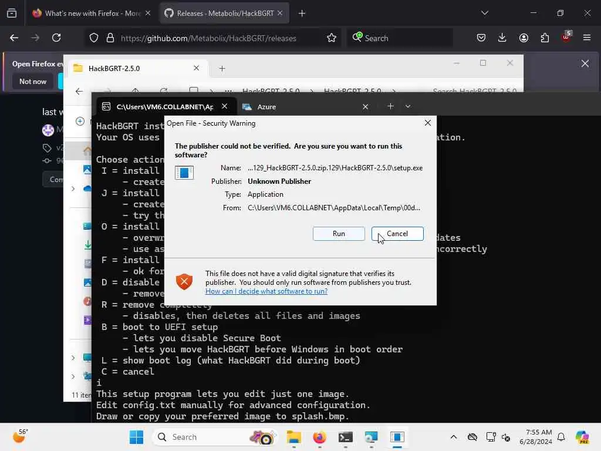This screenshot has width=601, height=451.
Task: Open a new Firefox tab
Action: [302, 14]
